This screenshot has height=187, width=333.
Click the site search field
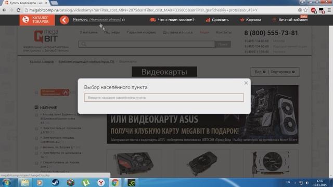click(x=147, y=44)
